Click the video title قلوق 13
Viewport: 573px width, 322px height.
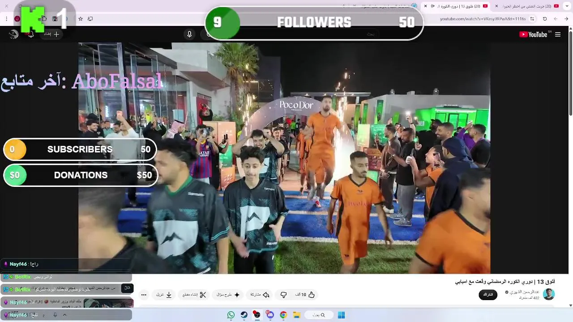(x=505, y=282)
